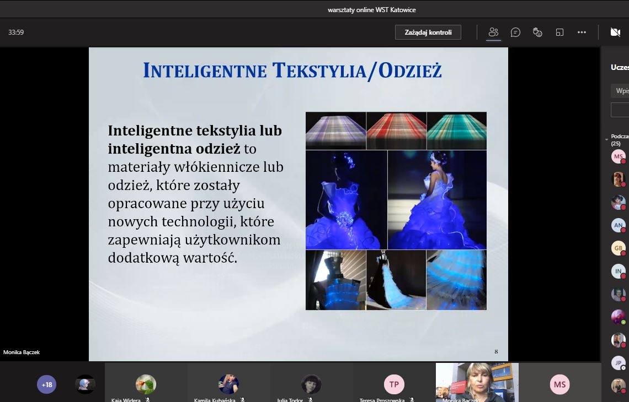The height and width of the screenshot is (402, 629).
Task: Open the meeting chat icon
Action: (x=515, y=32)
